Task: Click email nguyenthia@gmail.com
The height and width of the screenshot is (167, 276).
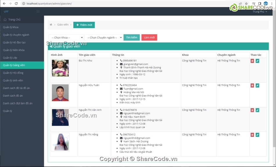Action: pos(137,113)
